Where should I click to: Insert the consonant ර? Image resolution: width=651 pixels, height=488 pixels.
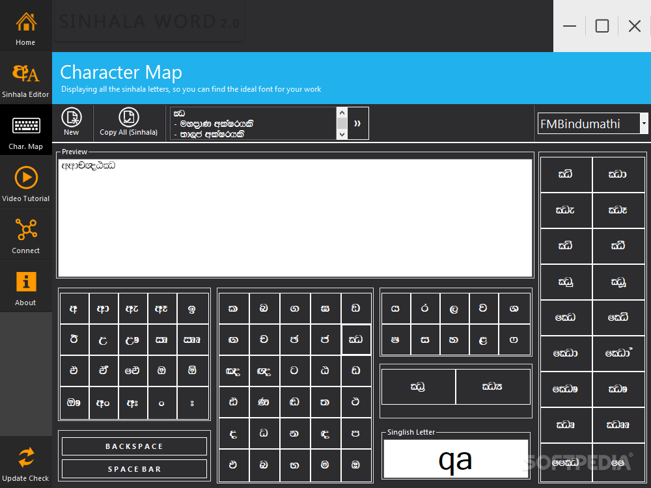pyautogui.click(x=425, y=308)
